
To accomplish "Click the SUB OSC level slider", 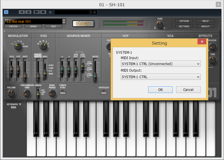I will tap(76, 70).
